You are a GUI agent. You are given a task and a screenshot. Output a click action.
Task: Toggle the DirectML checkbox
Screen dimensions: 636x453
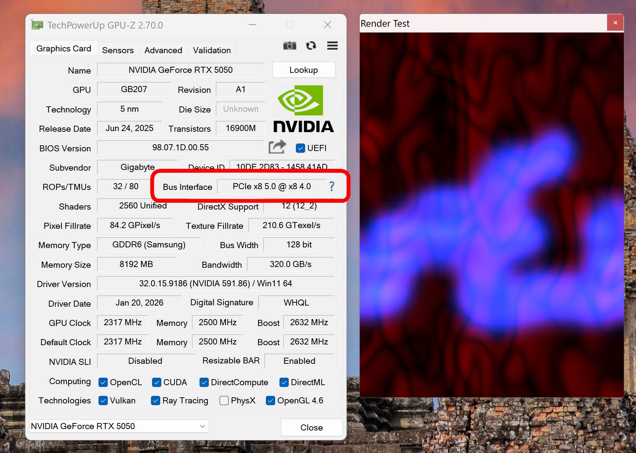coord(284,382)
